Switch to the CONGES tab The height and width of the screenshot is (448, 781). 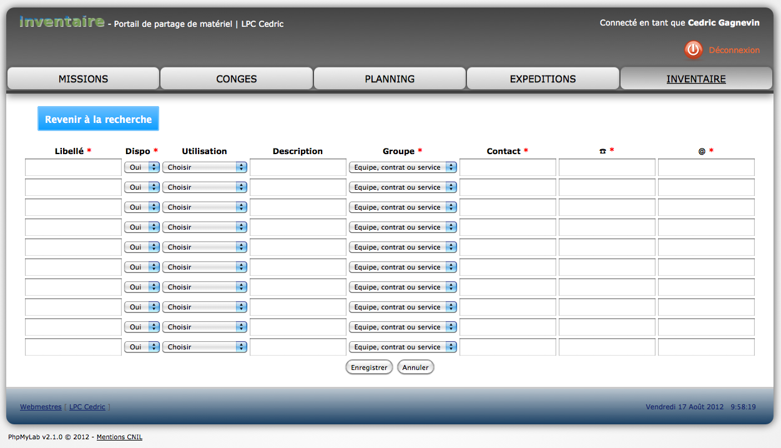tap(237, 79)
